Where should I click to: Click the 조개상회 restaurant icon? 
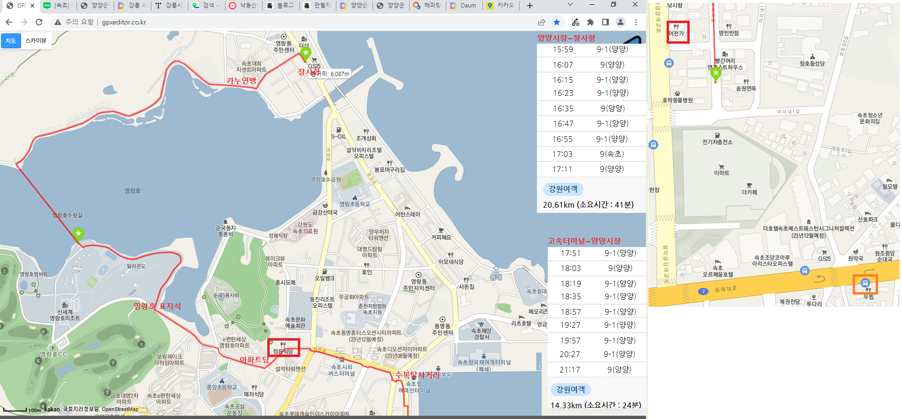pos(366,132)
